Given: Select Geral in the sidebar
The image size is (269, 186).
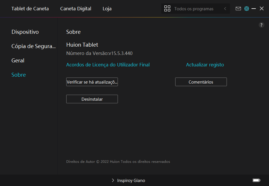Looking at the screenshot, I should click(18, 60).
